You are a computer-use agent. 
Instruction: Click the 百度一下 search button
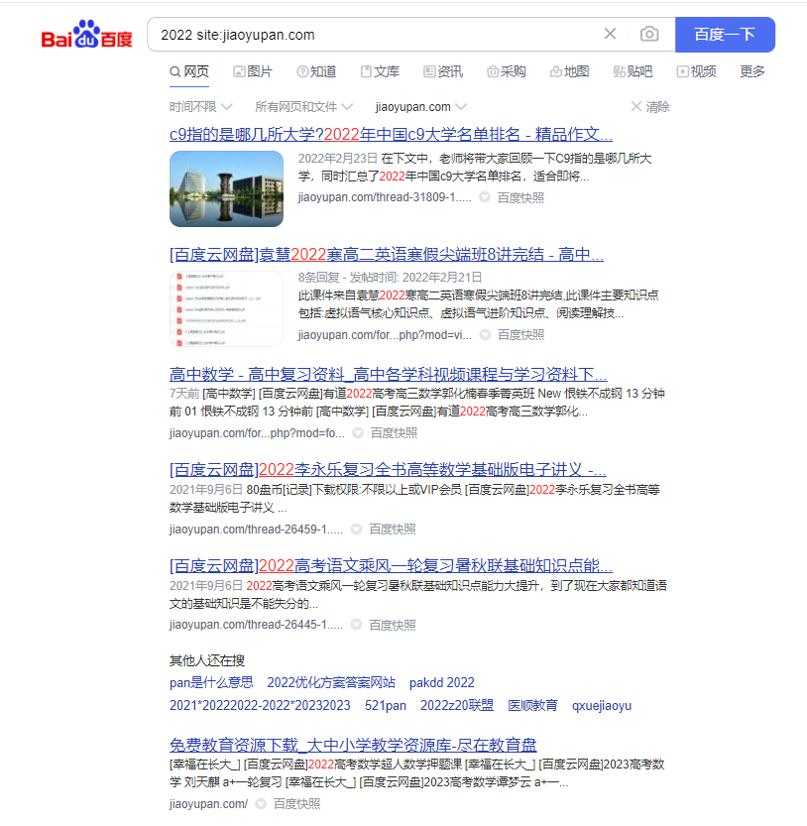[x=725, y=35]
